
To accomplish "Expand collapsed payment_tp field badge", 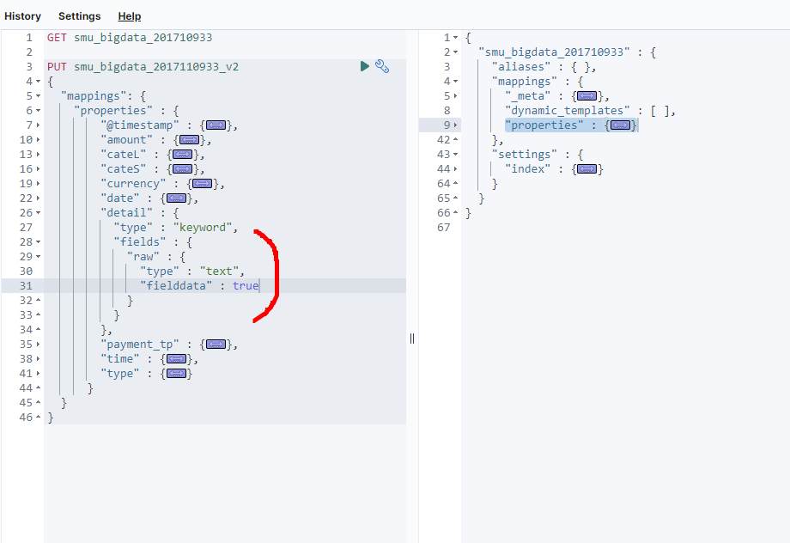I will tap(216, 344).
